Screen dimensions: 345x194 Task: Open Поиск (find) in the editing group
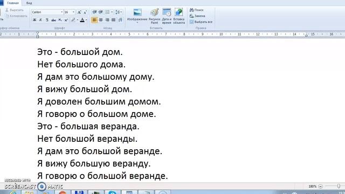point(196,10)
